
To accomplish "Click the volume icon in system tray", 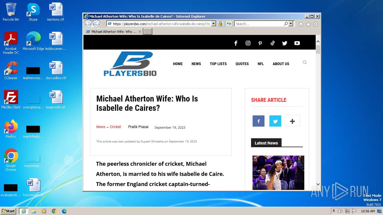I will 340,211.
